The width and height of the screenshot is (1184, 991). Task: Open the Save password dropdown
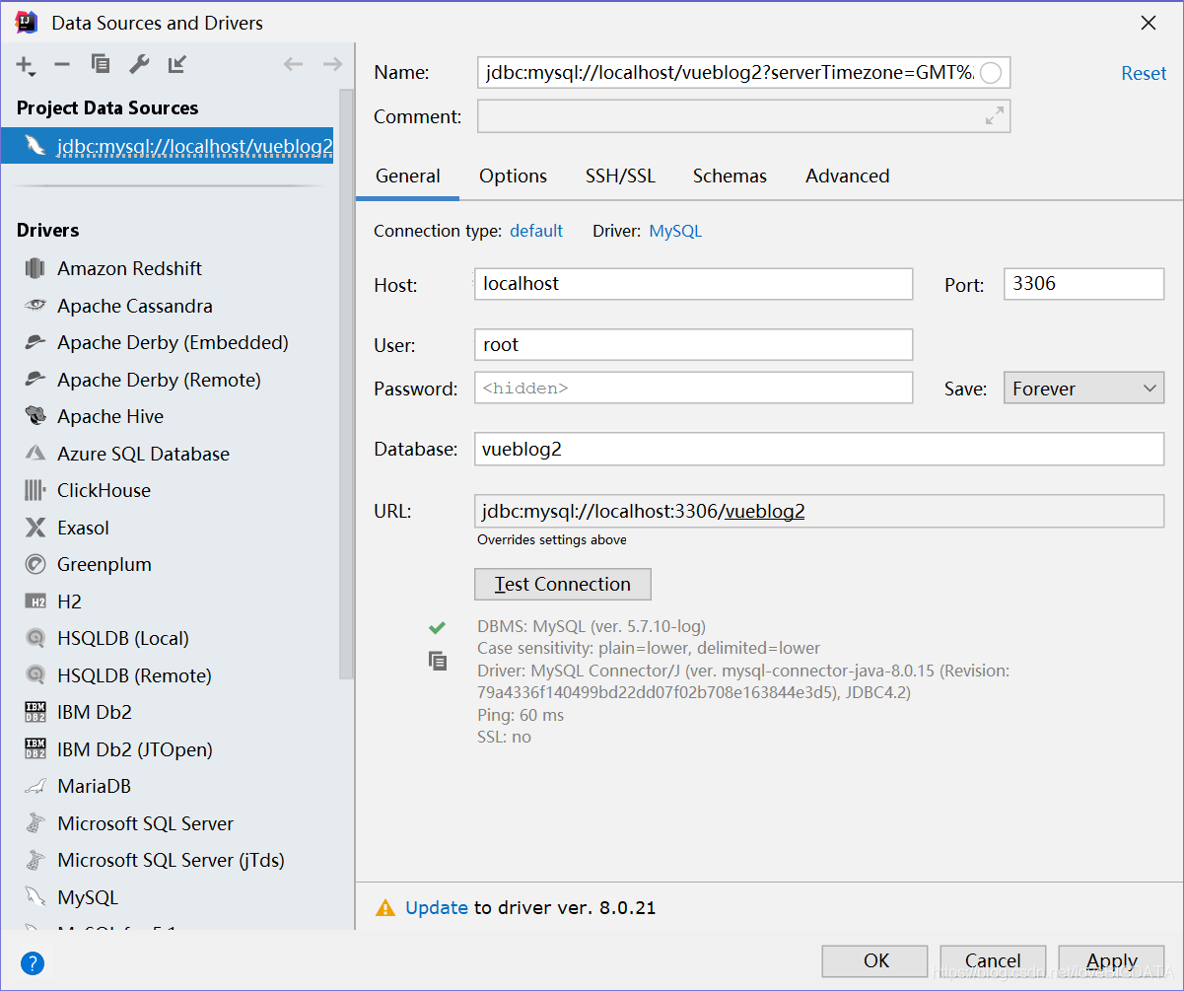pyautogui.click(x=1083, y=389)
